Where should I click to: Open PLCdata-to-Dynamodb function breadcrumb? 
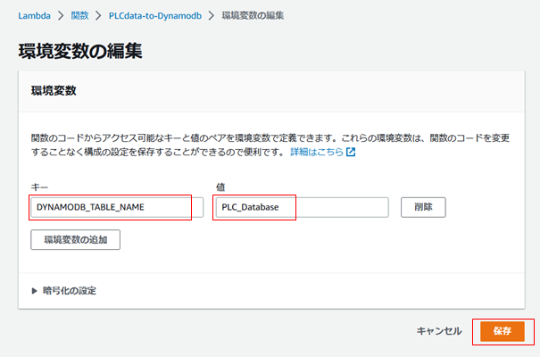(155, 16)
